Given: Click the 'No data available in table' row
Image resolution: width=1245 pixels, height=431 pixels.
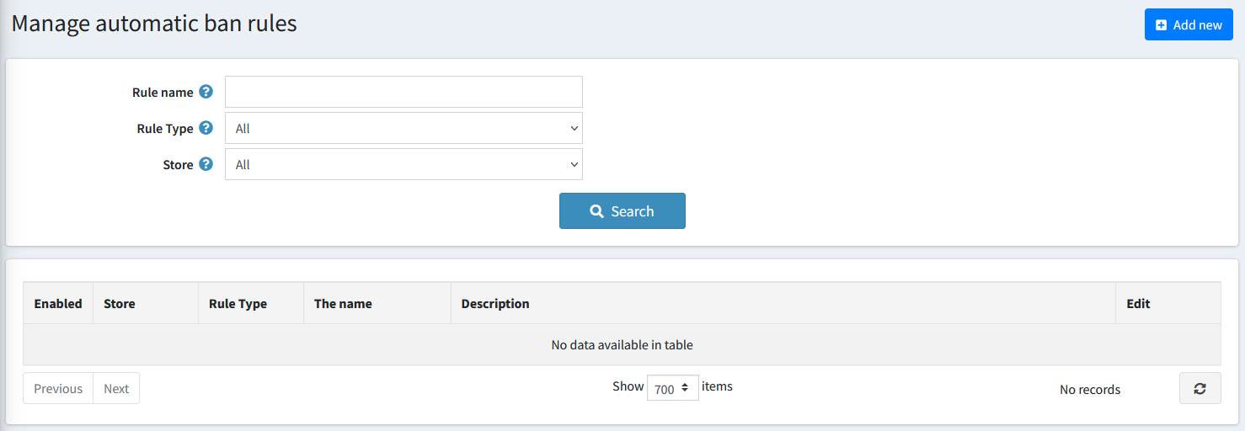Looking at the screenshot, I should (622, 345).
